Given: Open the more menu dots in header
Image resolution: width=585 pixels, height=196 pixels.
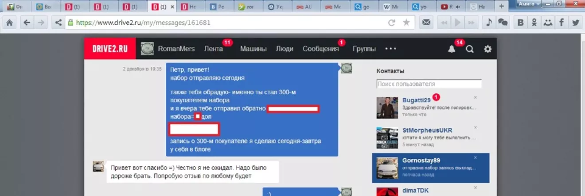Looking at the screenshot, I should pos(390,49).
